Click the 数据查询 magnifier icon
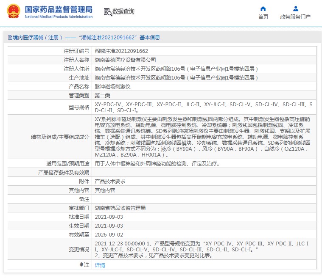Viewport: 322px width, 278px height. [107, 12]
